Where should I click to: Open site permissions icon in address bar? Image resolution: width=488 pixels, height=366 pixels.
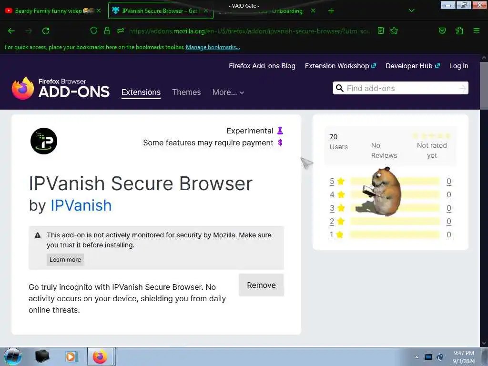click(x=121, y=30)
